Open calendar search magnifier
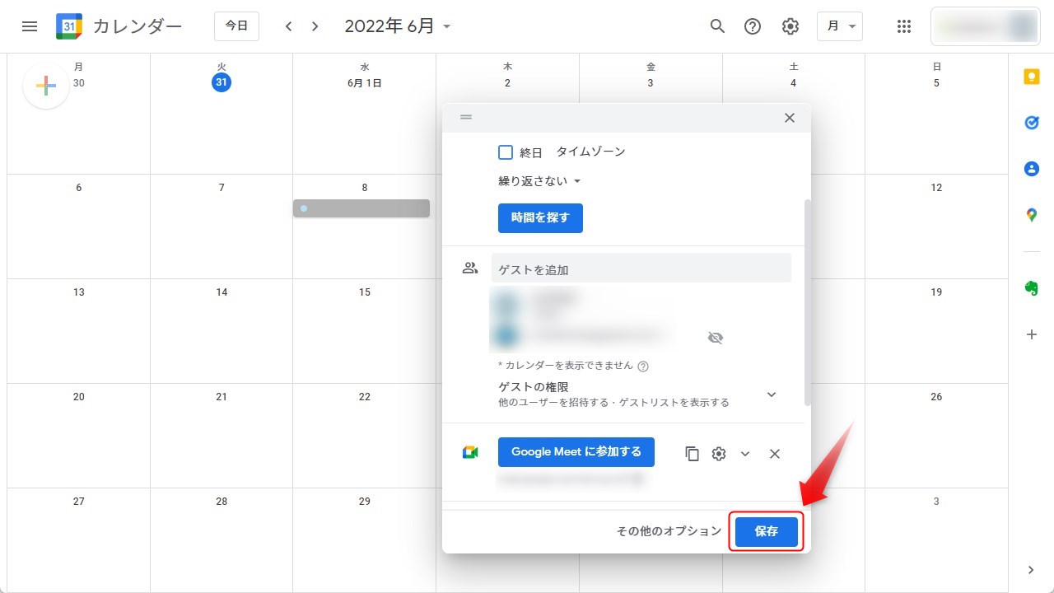Image resolution: width=1054 pixels, height=593 pixels. point(717,26)
